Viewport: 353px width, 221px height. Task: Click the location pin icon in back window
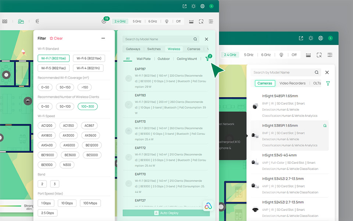281,55
